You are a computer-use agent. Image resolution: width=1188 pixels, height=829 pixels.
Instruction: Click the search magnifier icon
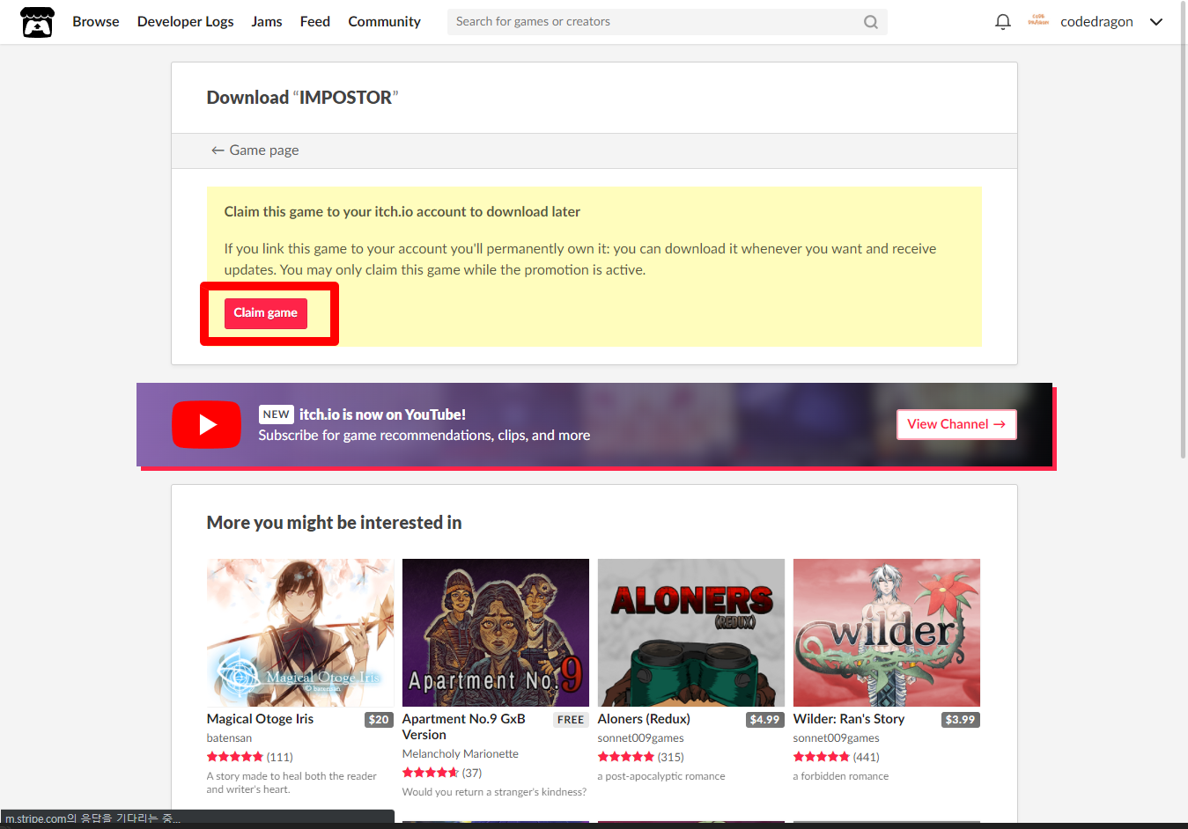click(871, 22)
